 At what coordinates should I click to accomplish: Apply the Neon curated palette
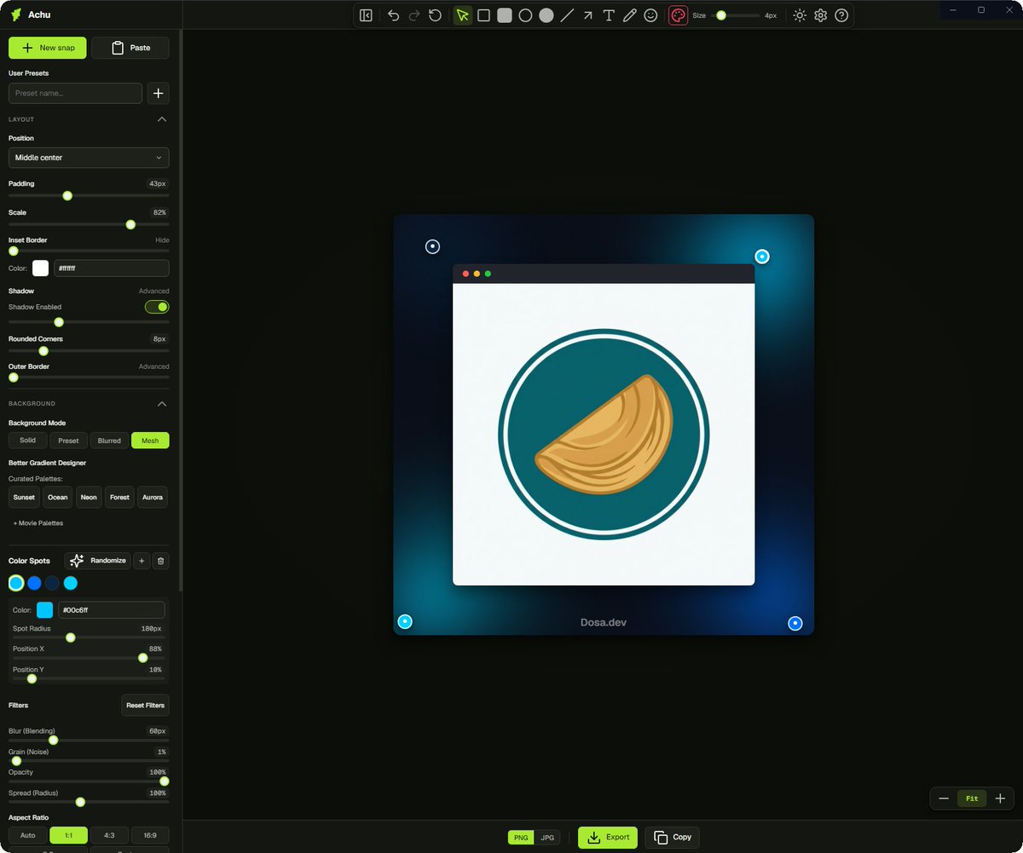[x=89, y=497]
